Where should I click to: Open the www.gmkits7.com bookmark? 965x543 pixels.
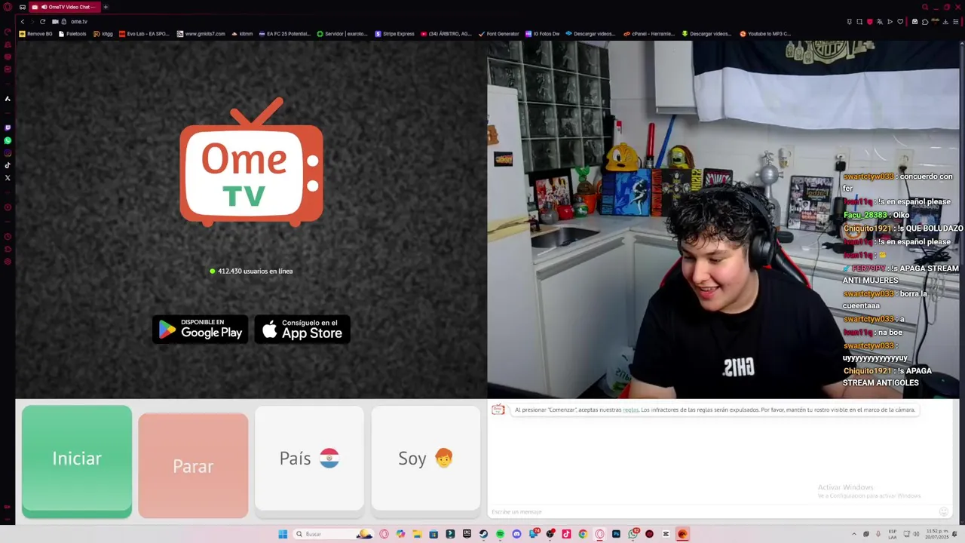coord(201,34)
